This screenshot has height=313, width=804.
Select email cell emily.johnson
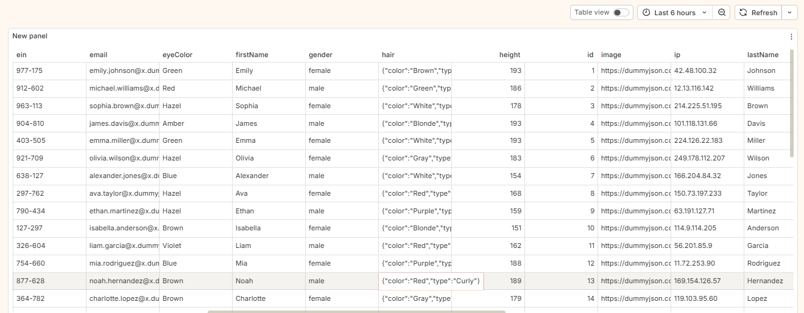[122, 71]
